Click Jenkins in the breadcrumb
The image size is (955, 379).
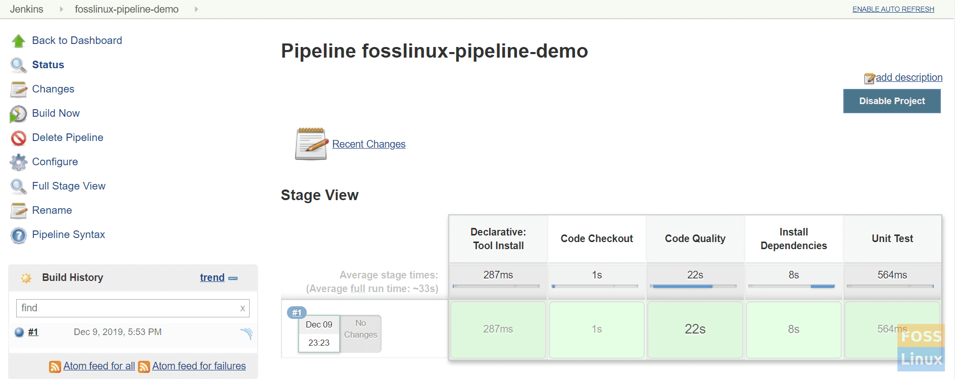coord(27,9)
